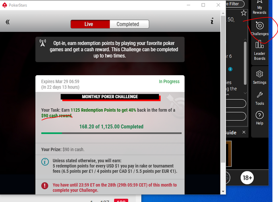
Task: Go back using the double-chevron arrow
Action: (x=8, y=22)
